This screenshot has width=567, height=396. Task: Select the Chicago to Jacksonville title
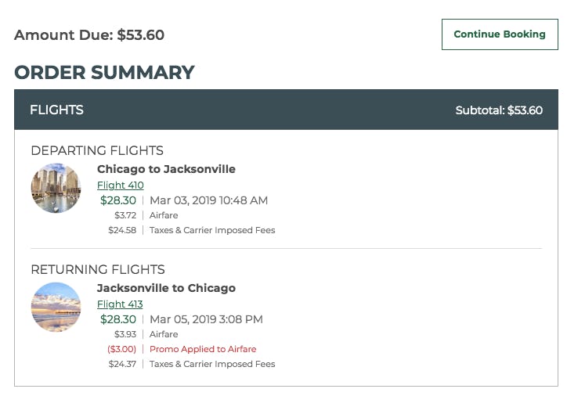pyautogui.click(x=166, y=169)
